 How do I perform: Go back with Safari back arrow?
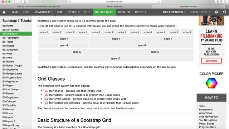(14, 1)
